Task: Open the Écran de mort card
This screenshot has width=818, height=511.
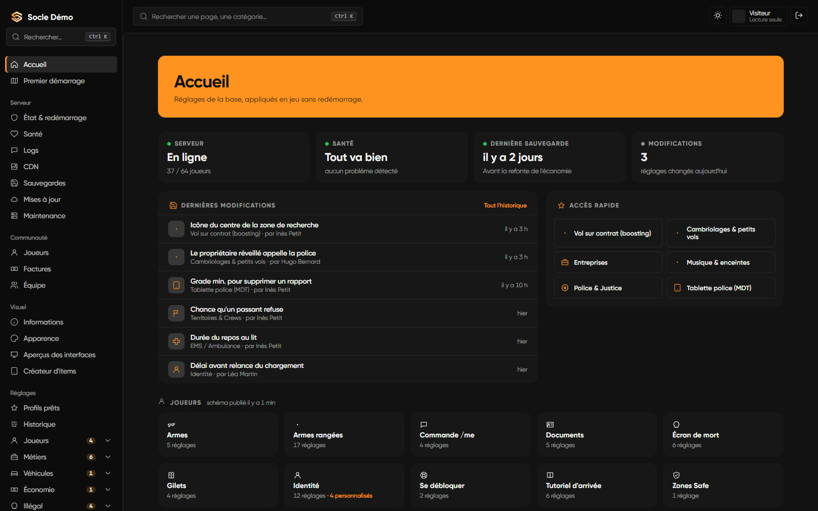Action: click(723, 434)
